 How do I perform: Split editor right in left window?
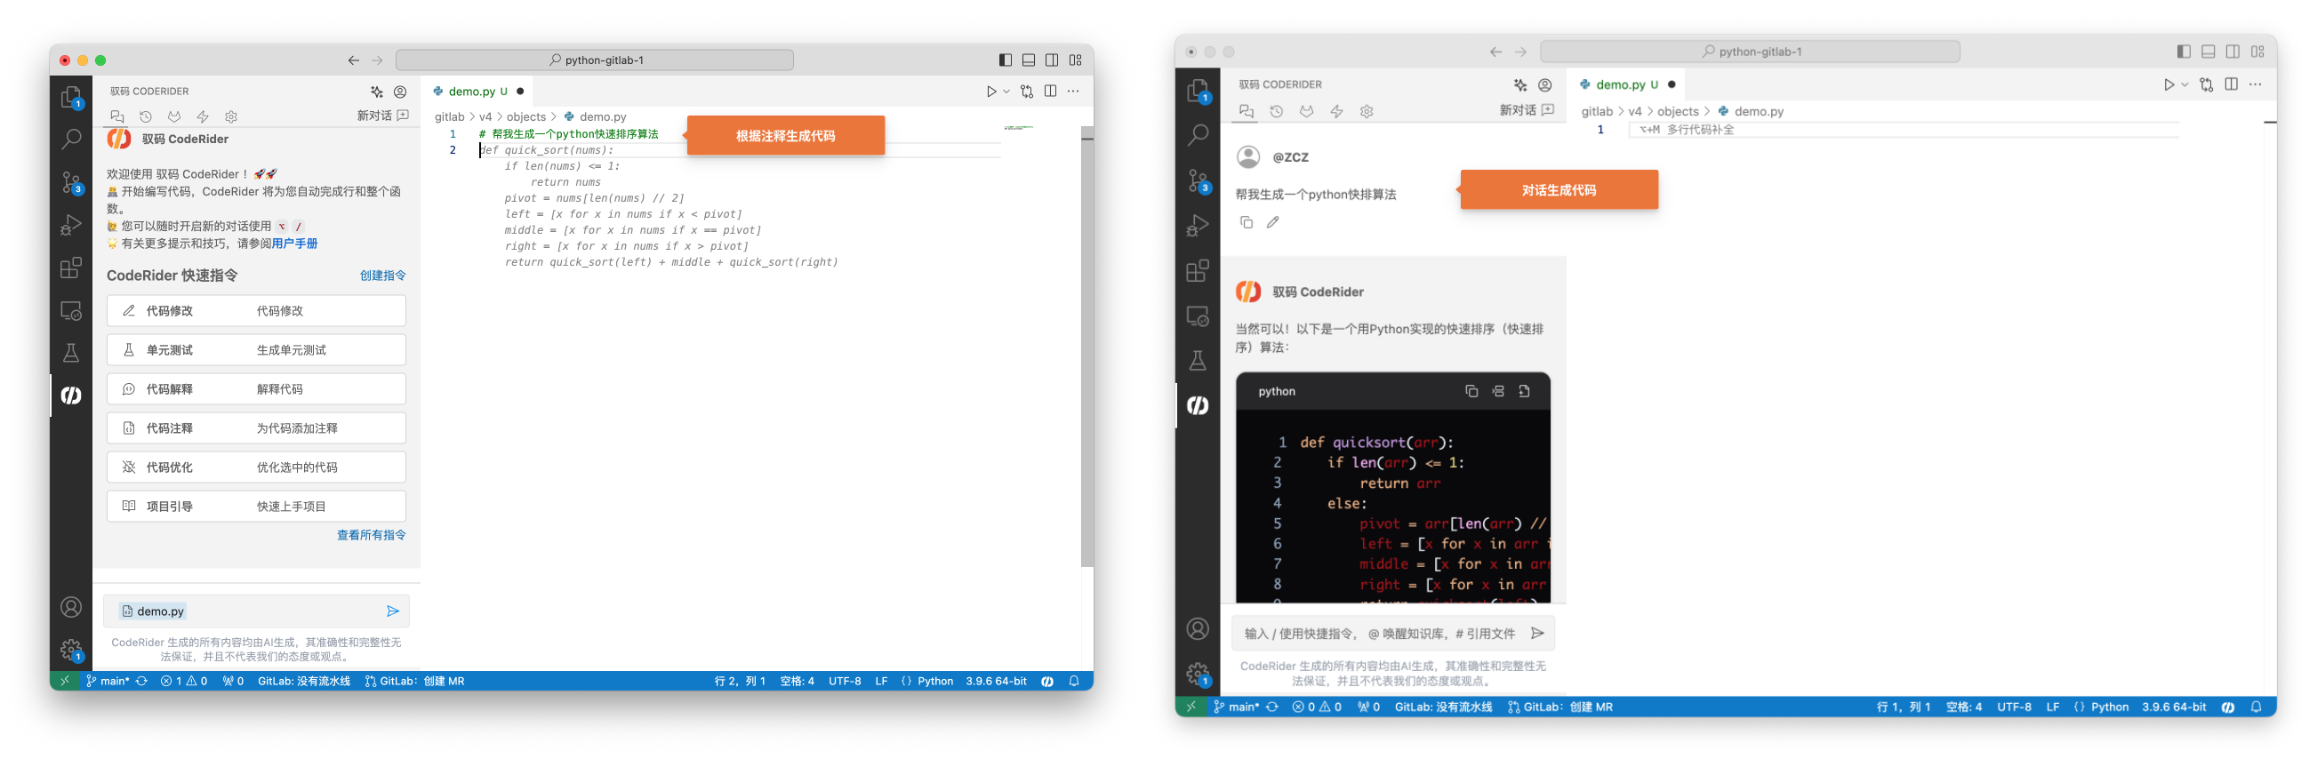1051,92
